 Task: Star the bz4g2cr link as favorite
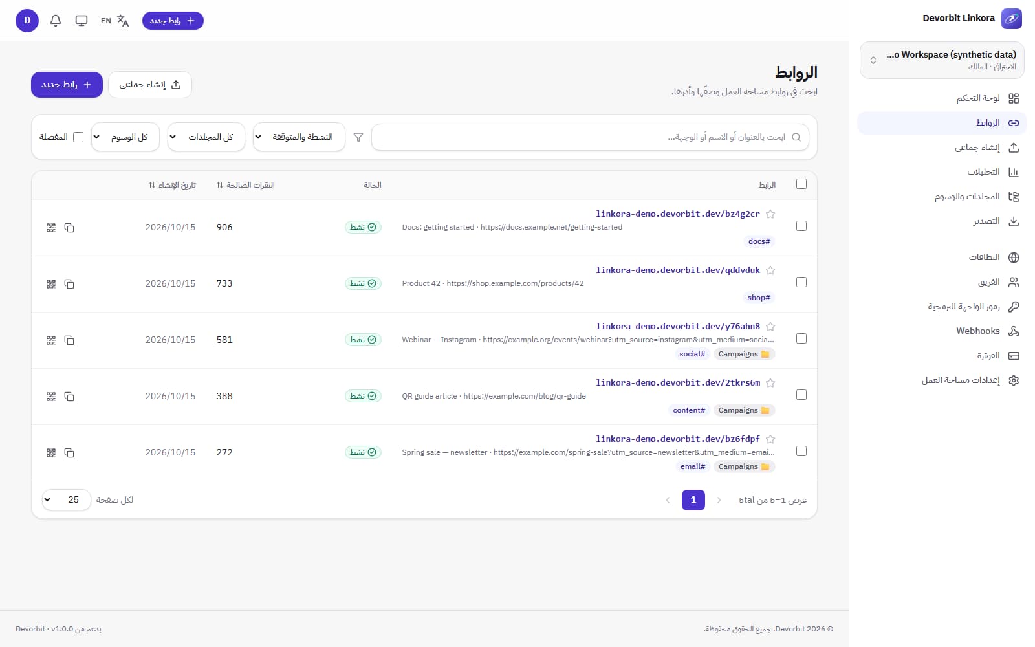click(770, 214)
